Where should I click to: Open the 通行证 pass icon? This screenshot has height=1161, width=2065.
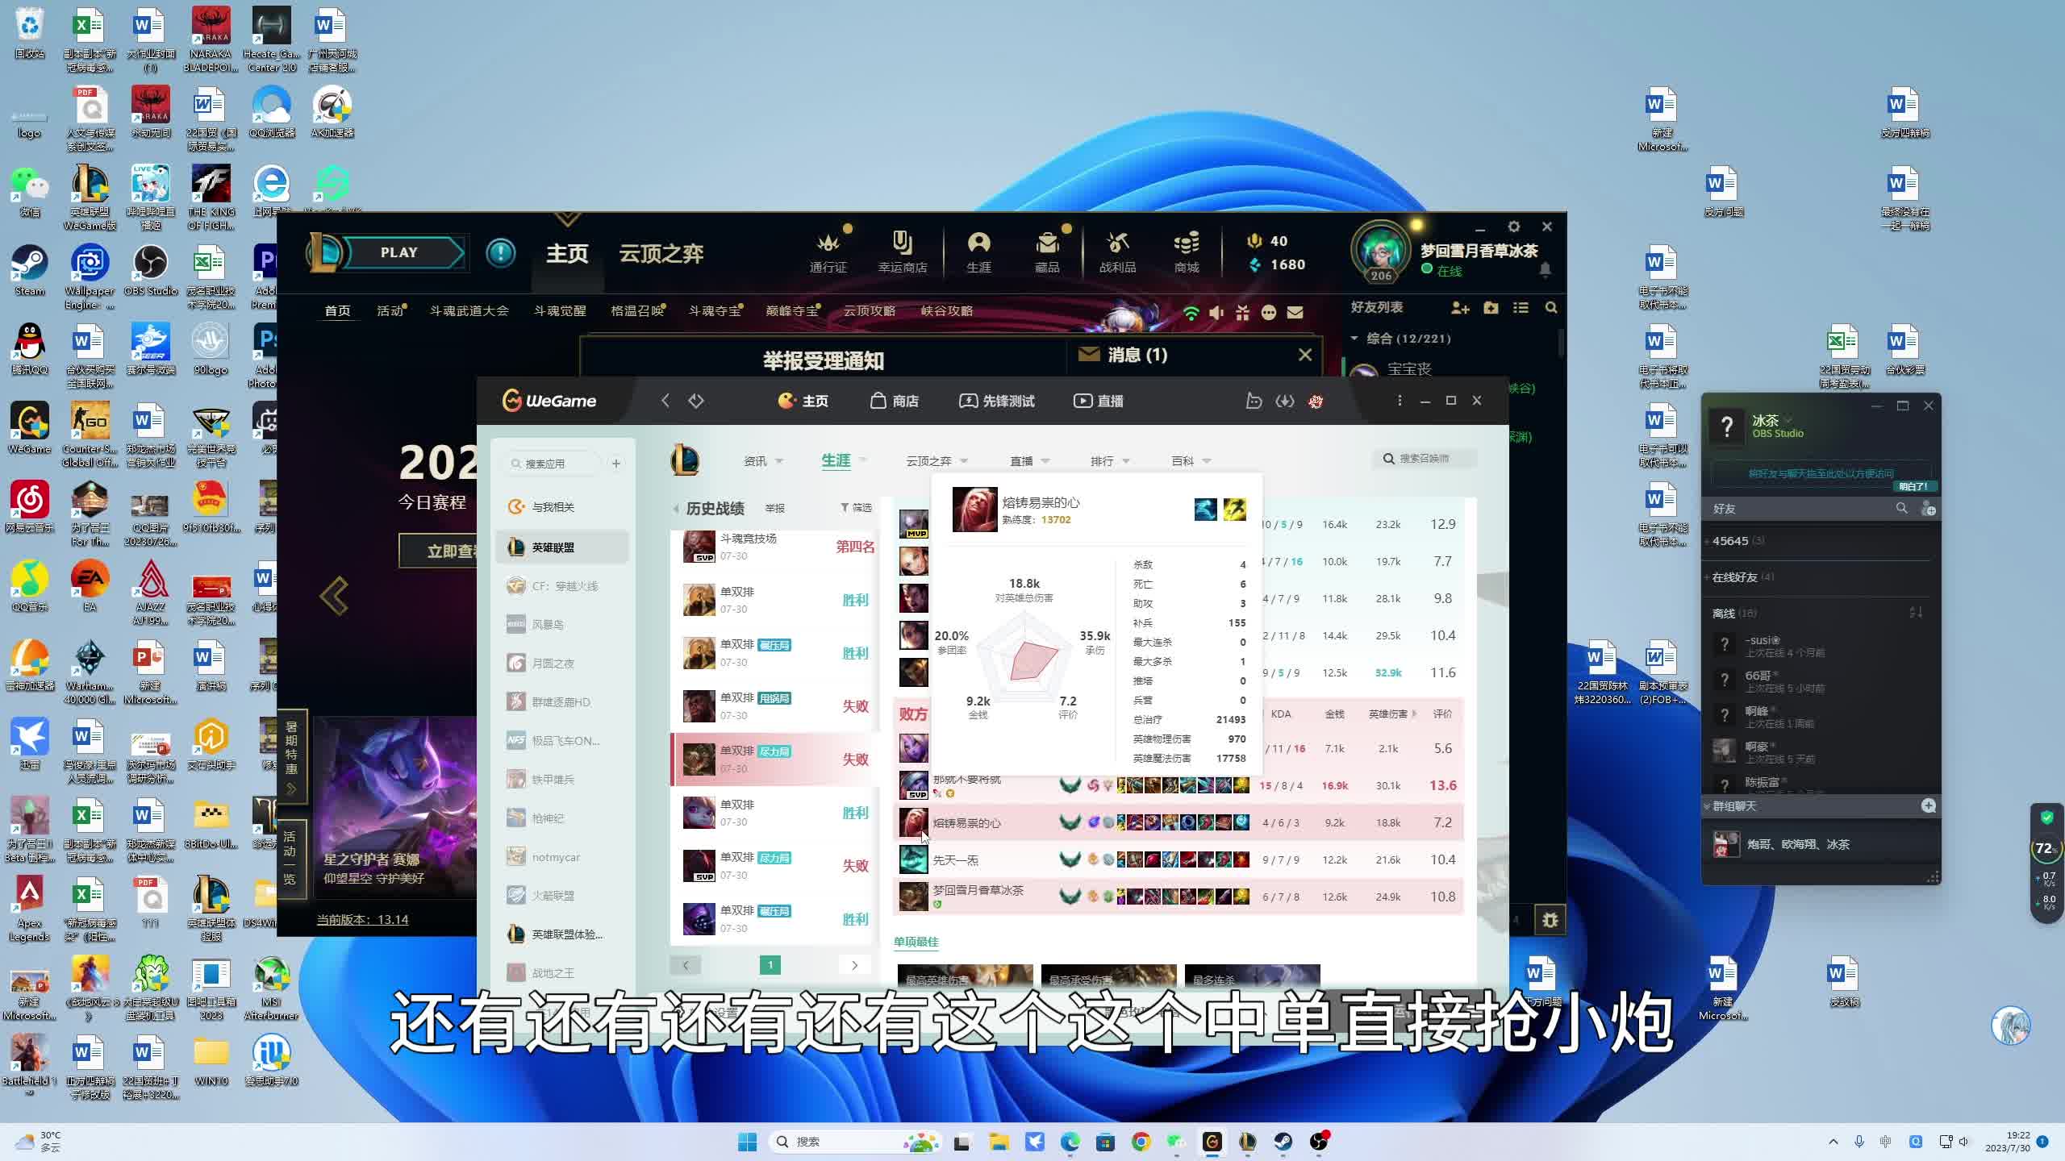click(x=828, y=251)
